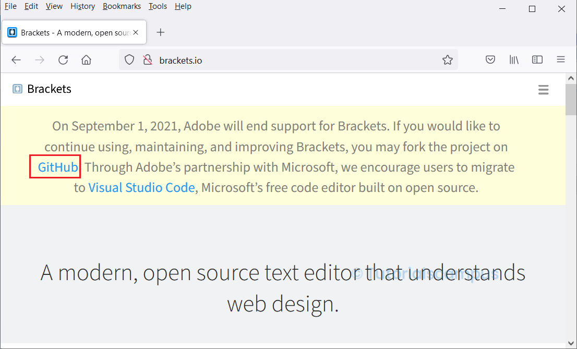577x349 pixels.
Task: Reload the current page
Action: [x=63, y=60]
